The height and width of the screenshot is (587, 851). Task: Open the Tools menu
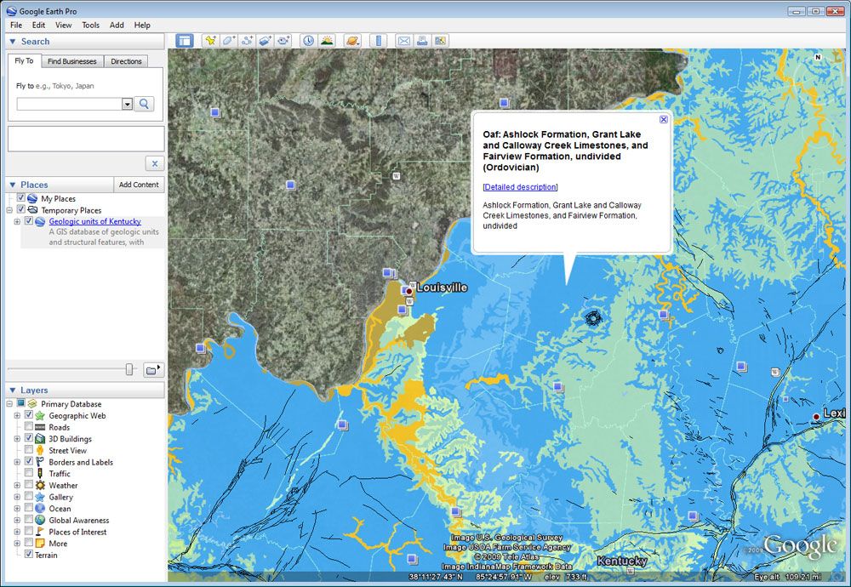pyautogui.click(x=91, y=25)
